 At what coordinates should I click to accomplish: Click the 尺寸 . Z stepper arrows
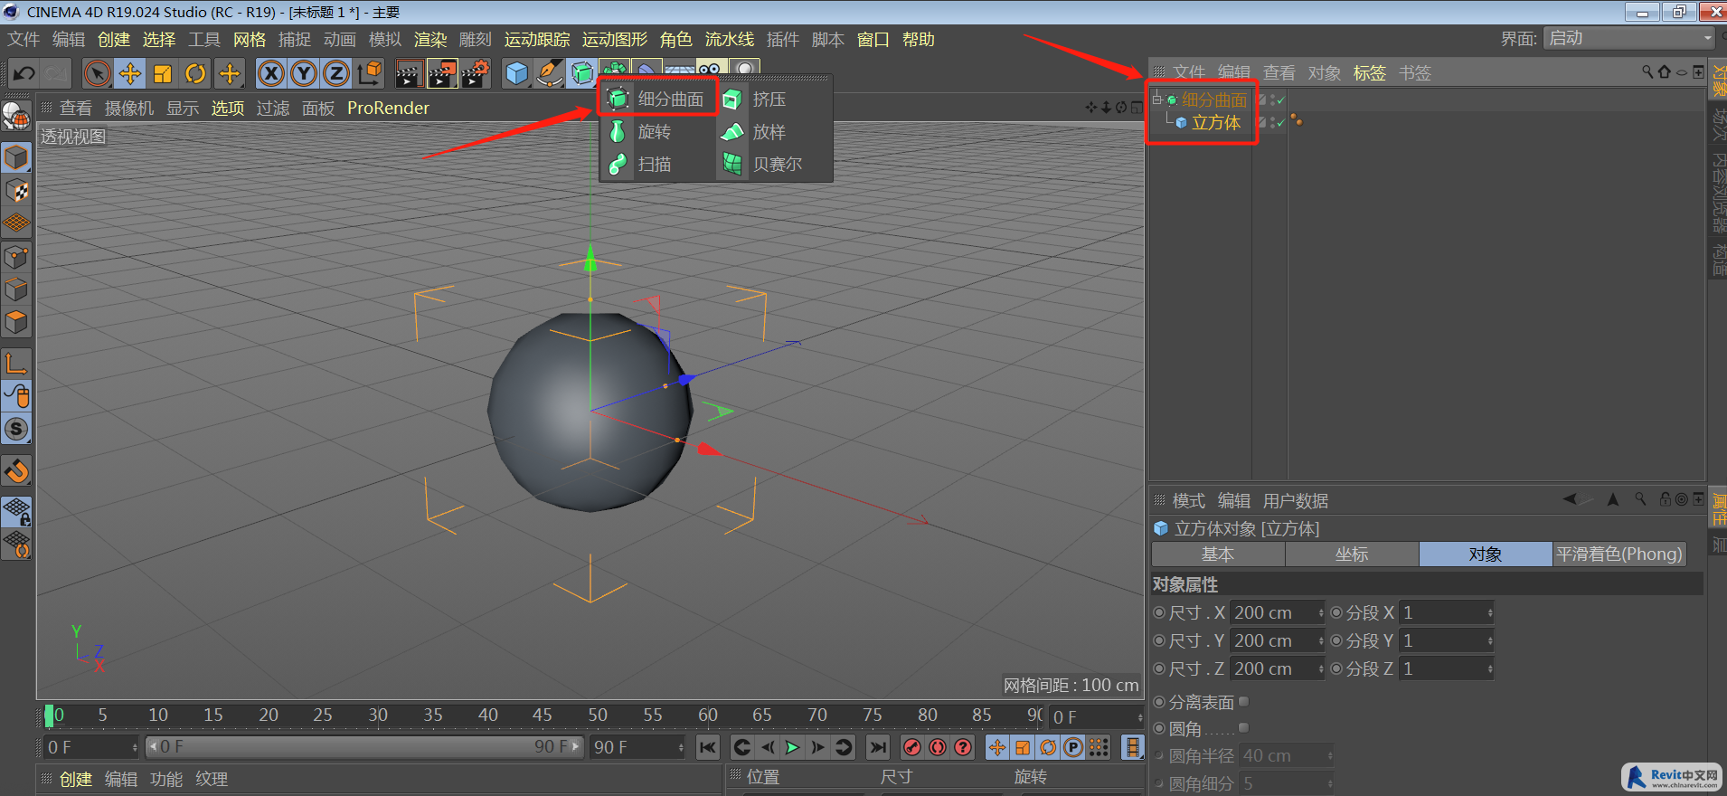point(1321,668)
